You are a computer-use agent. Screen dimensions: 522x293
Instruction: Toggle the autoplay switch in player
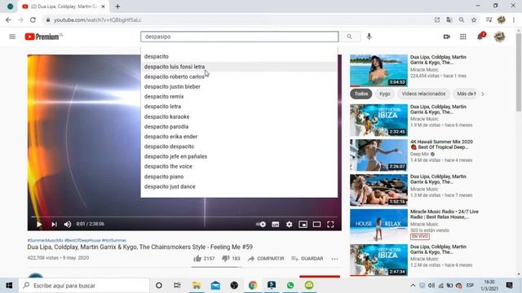pyautogui.click(x=261, y=225)
